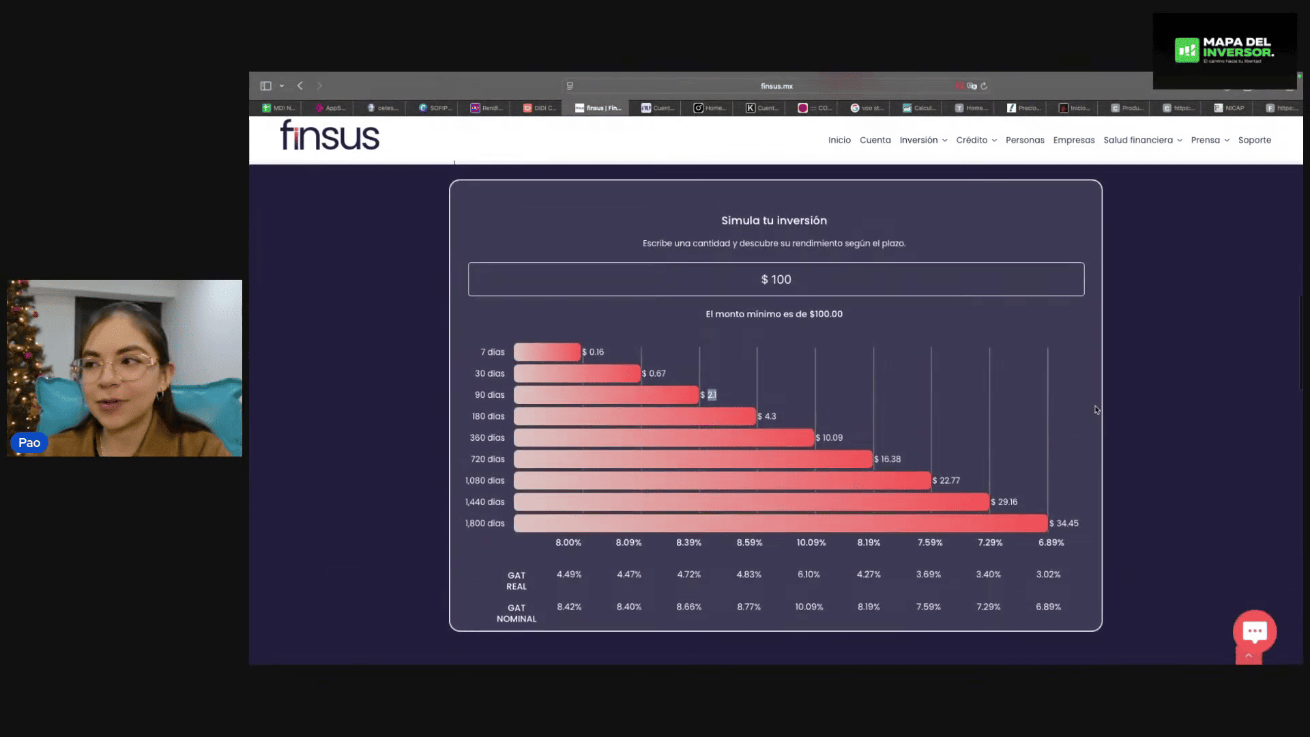Click the translate icon in address bar
Screen dimensions: 1310x737
click(972, 86)
